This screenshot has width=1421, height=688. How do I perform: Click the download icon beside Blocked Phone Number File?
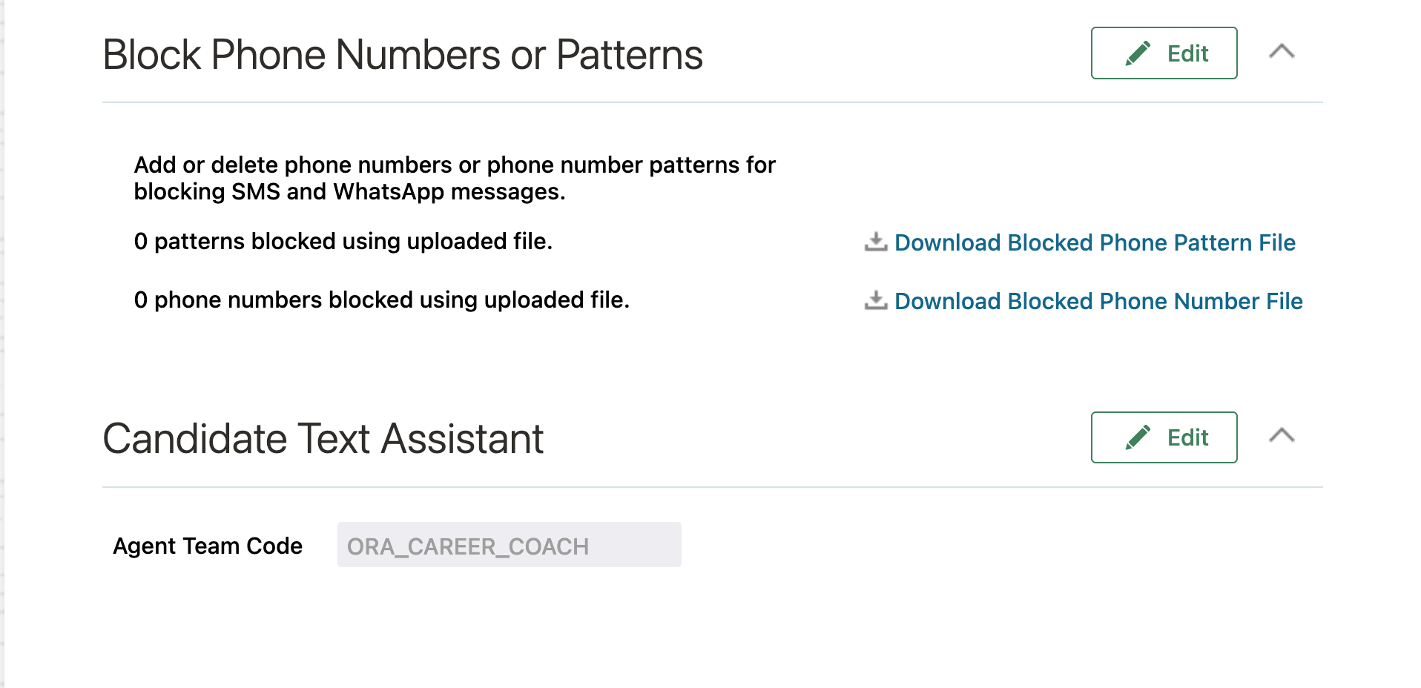click(x=876, y=301)
